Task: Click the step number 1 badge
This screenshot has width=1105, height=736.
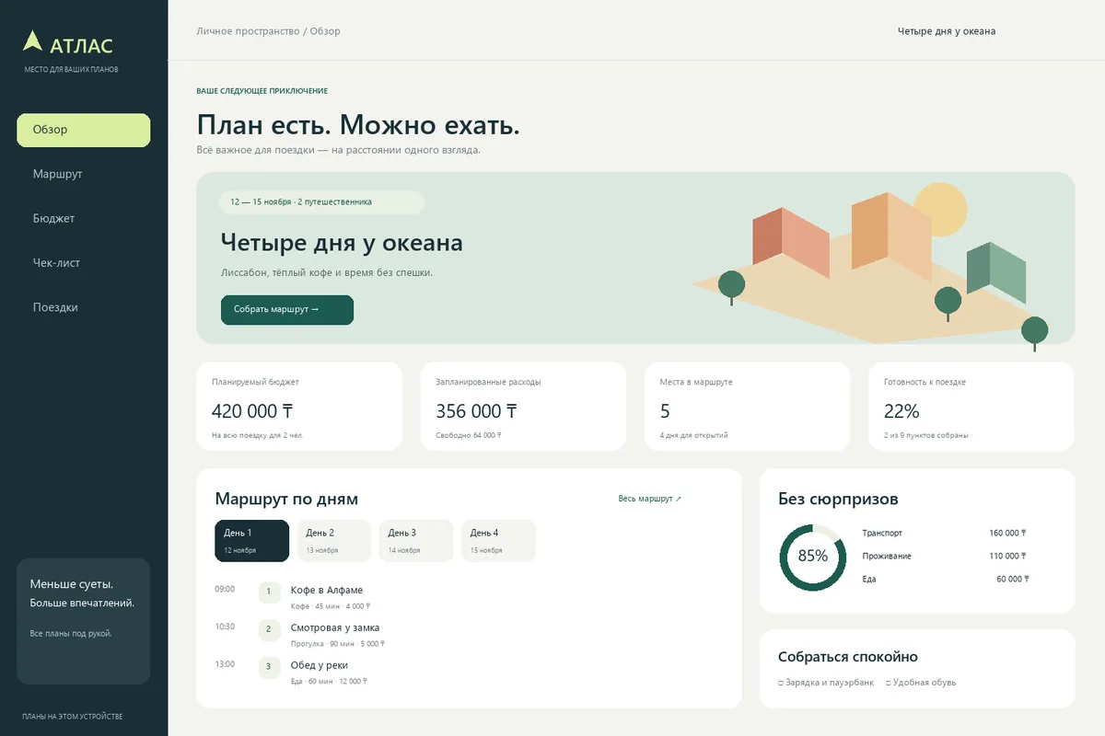Action: point(269,592)
